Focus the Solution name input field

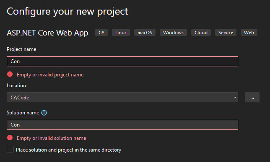click(122, 125)
